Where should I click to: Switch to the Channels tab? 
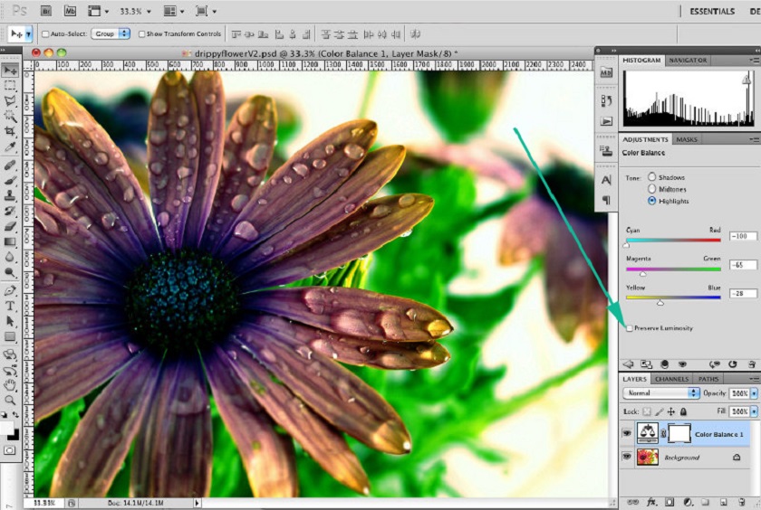(x=671, y=379)
